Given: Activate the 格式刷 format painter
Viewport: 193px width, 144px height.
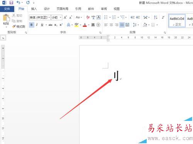Looking at the screenshot, I should tap(19, 27).
